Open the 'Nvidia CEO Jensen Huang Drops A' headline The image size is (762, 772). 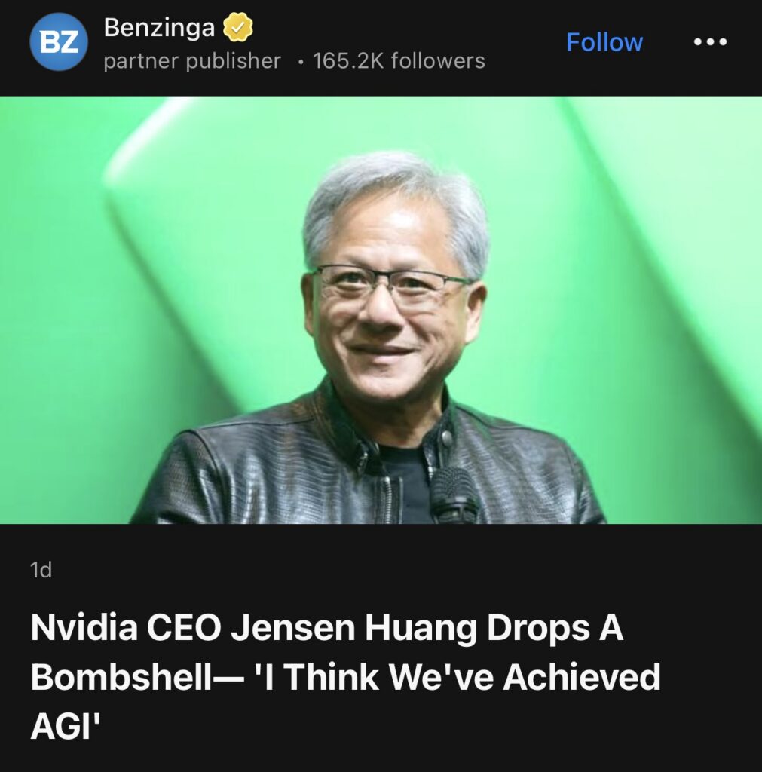[327, 628]
